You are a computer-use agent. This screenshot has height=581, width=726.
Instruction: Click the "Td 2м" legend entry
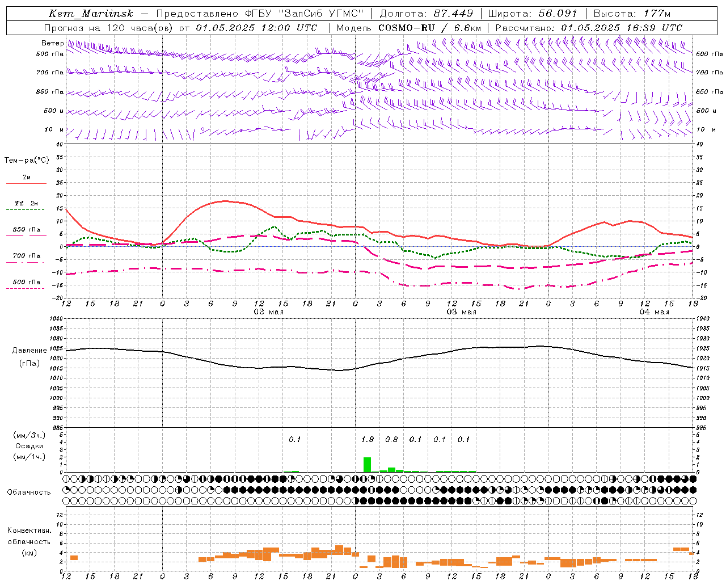pos(26,203)
